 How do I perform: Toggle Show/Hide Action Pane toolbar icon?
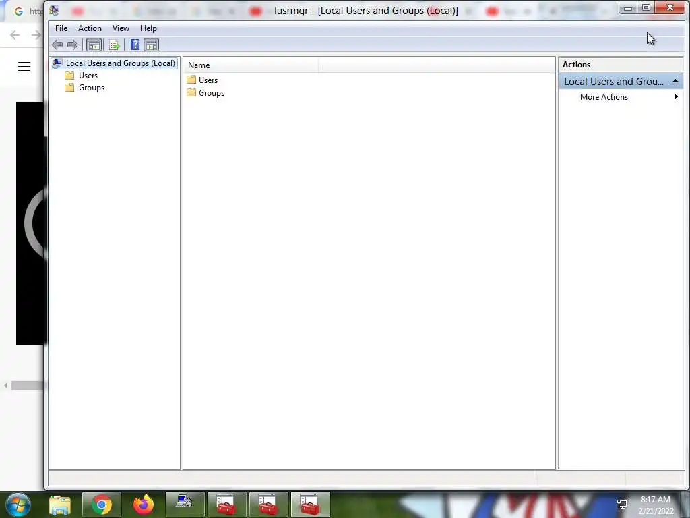(x=152, y=45)
